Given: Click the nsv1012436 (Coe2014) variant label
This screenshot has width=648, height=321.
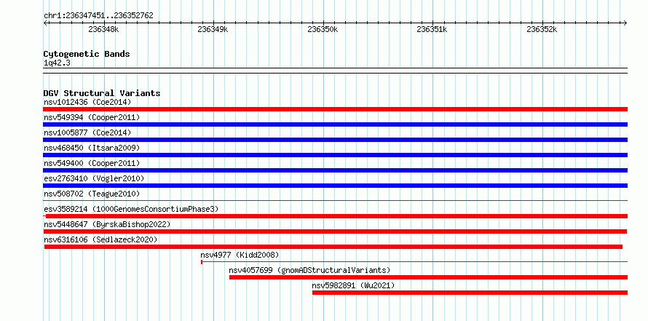Looking at the screenshot, I should click(x=87, y=102).
